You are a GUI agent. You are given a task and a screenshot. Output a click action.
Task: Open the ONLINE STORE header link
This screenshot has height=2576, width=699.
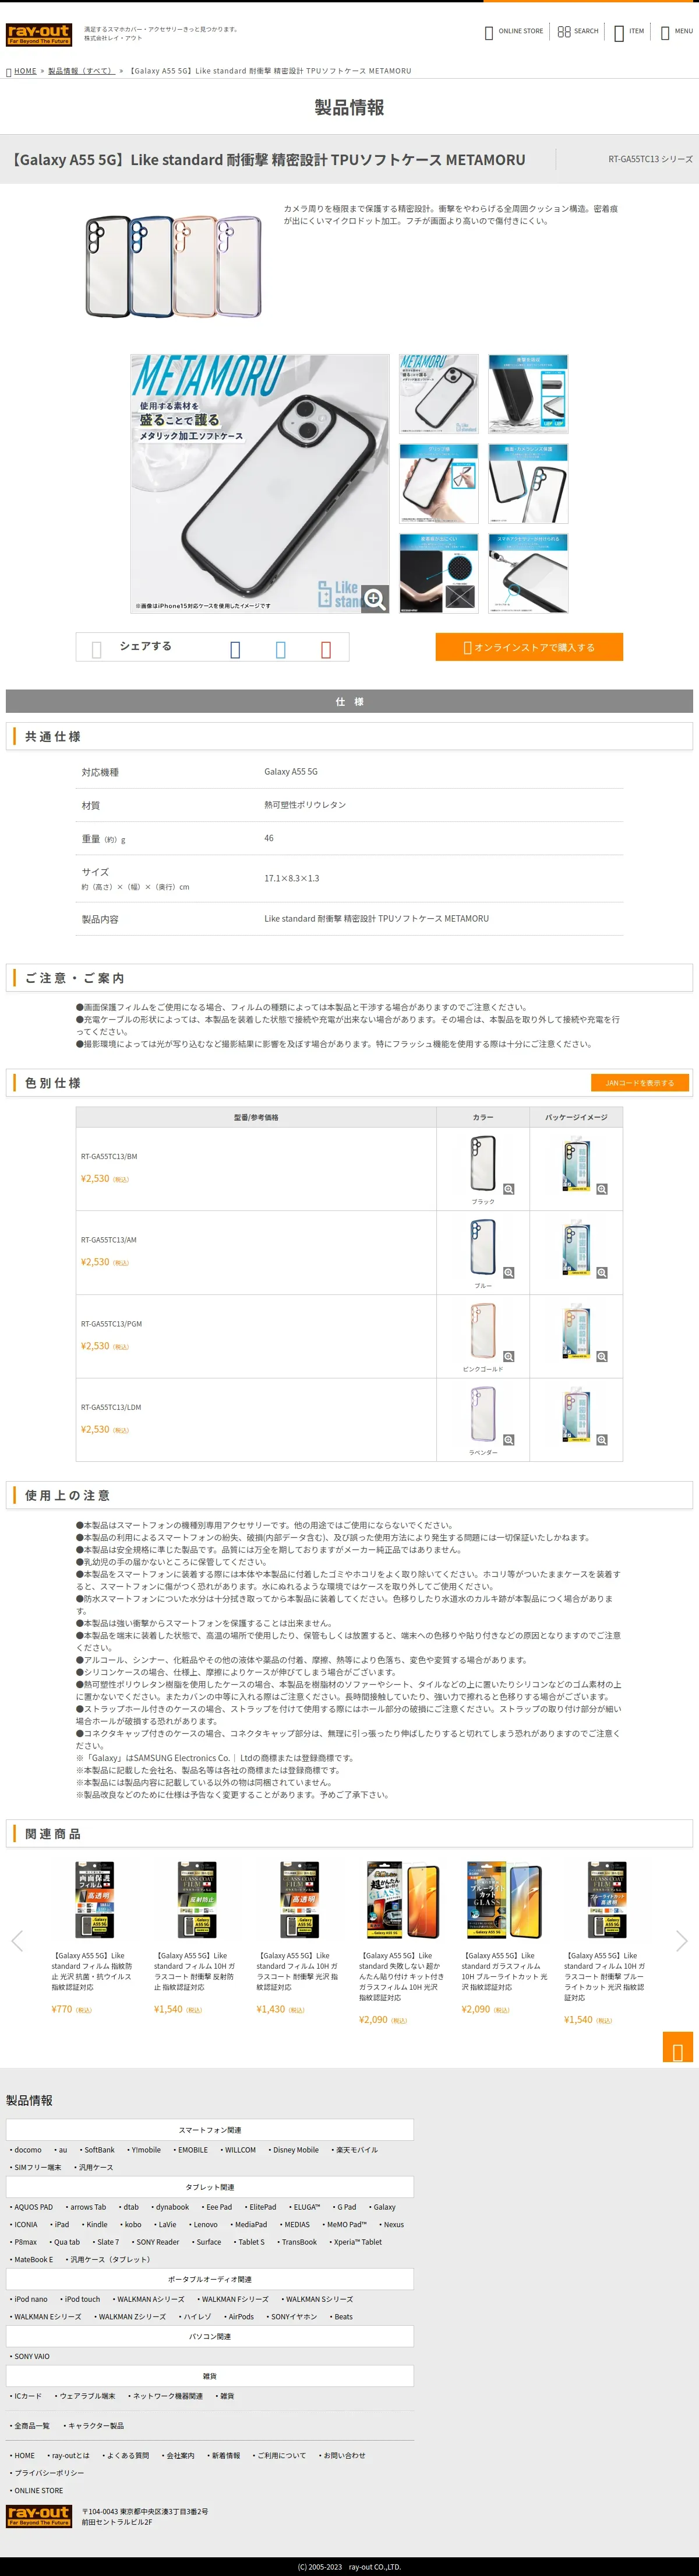513,31
